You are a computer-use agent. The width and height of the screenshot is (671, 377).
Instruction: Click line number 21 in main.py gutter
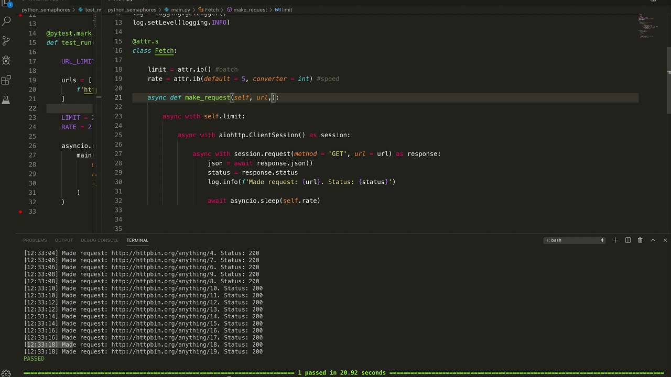[118, 98]
